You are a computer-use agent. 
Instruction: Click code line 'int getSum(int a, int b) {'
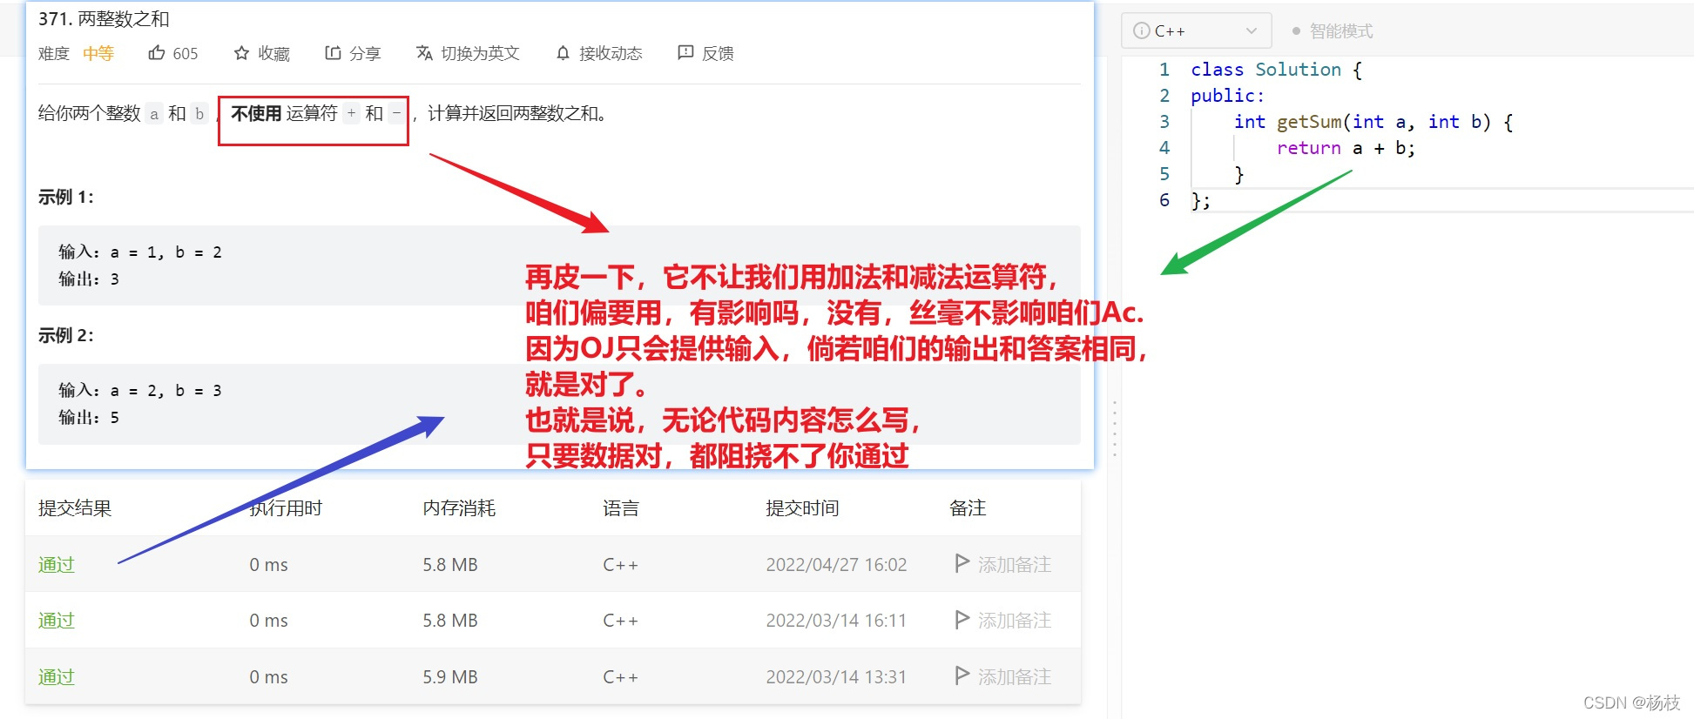pyautogui.click(x=1373, y=122)
